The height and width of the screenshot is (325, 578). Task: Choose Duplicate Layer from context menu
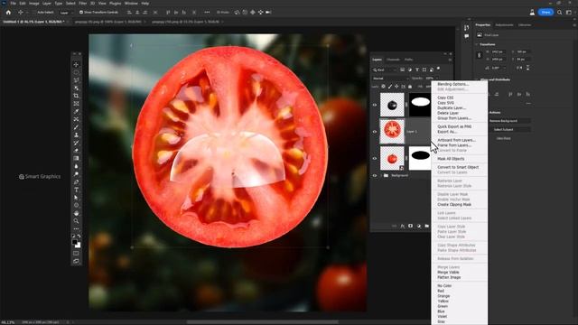tap(452, 108)
